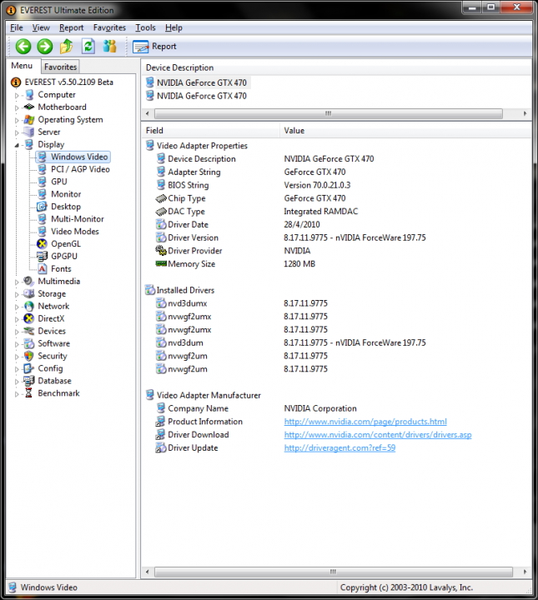Click the Multimedia speaker icon
The height and width of the screenshot is (600, 538).
click(x=28, y=281)
